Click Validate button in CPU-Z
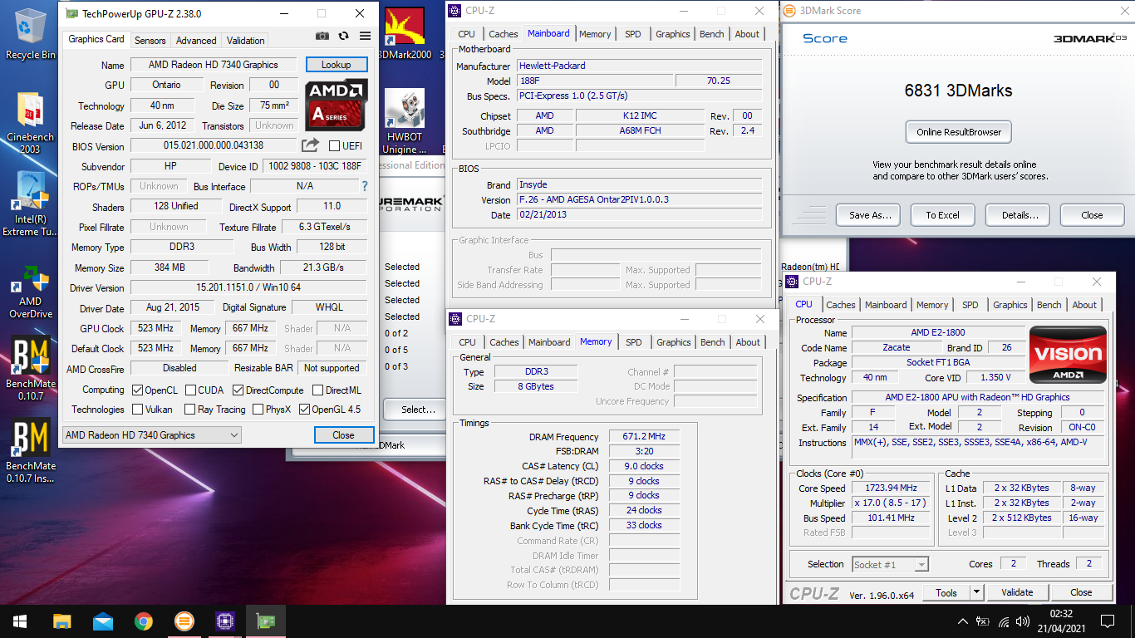 [1017, 592]
